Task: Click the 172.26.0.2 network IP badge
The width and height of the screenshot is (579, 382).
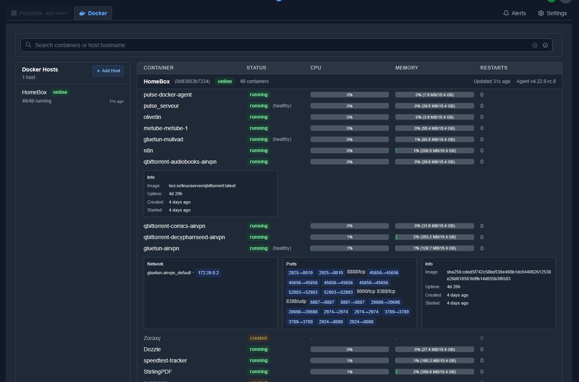Action: (208, 273)
